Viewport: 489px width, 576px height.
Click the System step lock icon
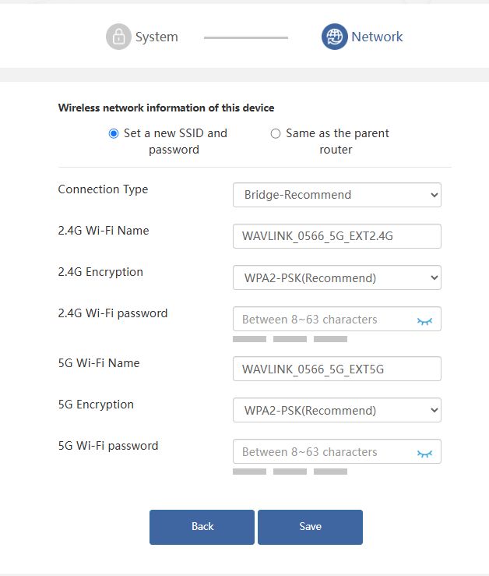(118, 37)
